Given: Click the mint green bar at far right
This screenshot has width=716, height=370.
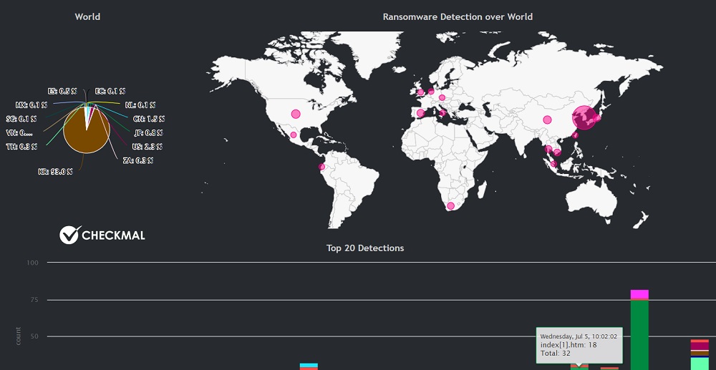Looking at the screenshot, I should point(700,364).
